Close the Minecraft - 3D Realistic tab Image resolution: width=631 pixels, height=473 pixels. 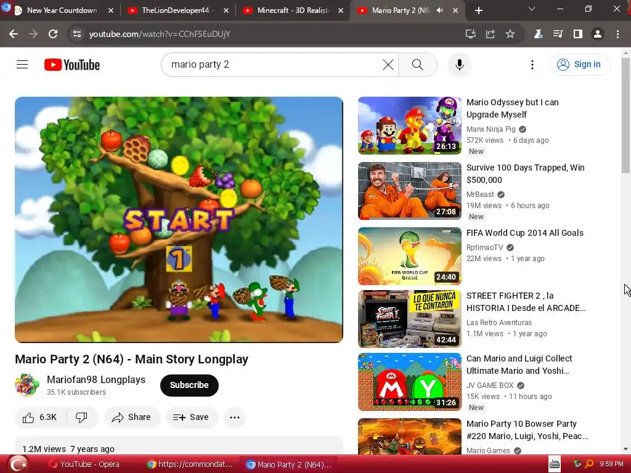pos(340,10)
